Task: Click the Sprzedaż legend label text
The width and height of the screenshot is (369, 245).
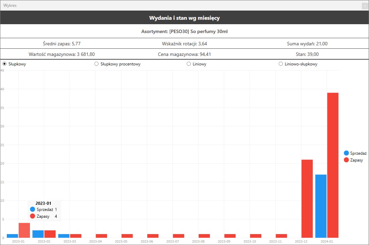Action: pos(358,153)
